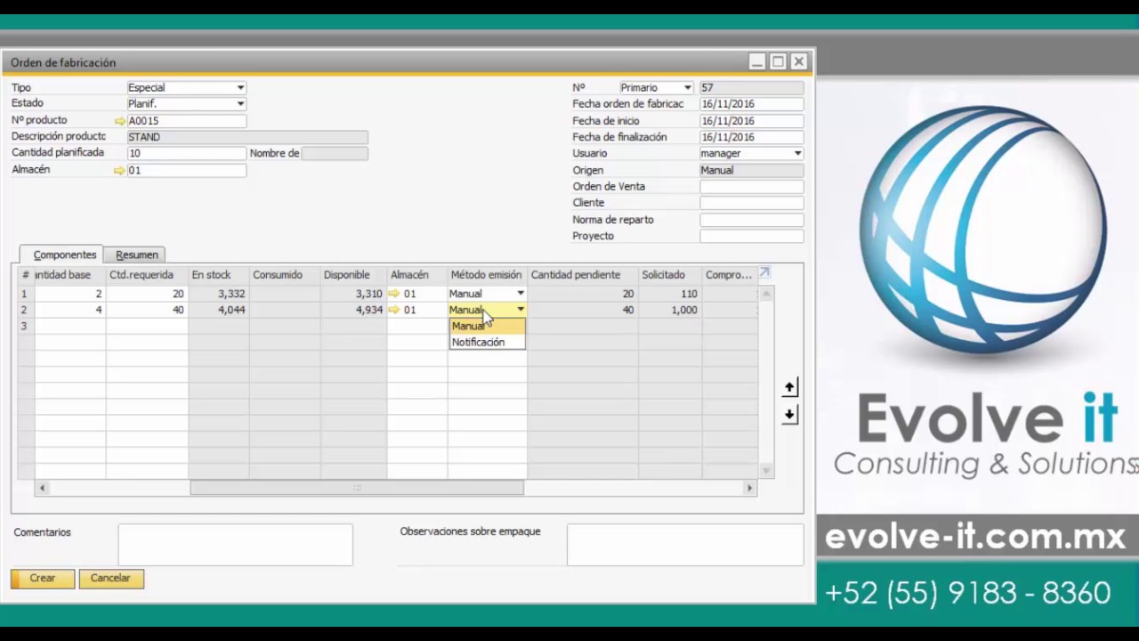Click the Ctd.requerida cell showing 40
The image size is (1139, 641).
(147, 310)
